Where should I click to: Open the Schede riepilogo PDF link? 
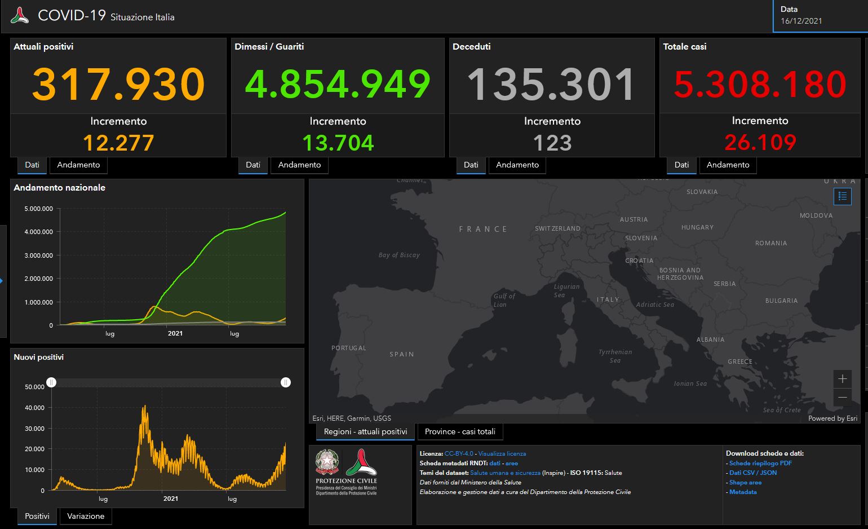tap(760, 463)
